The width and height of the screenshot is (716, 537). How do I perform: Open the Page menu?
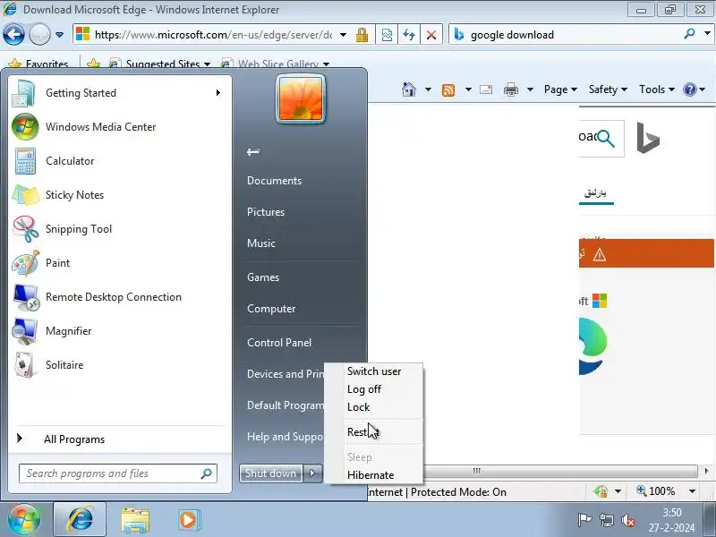(x=560, y=89)
